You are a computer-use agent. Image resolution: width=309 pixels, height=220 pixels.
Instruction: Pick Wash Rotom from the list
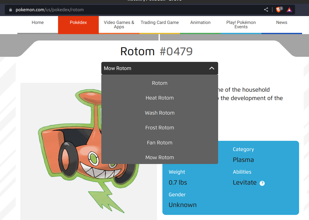pos(160,113)
